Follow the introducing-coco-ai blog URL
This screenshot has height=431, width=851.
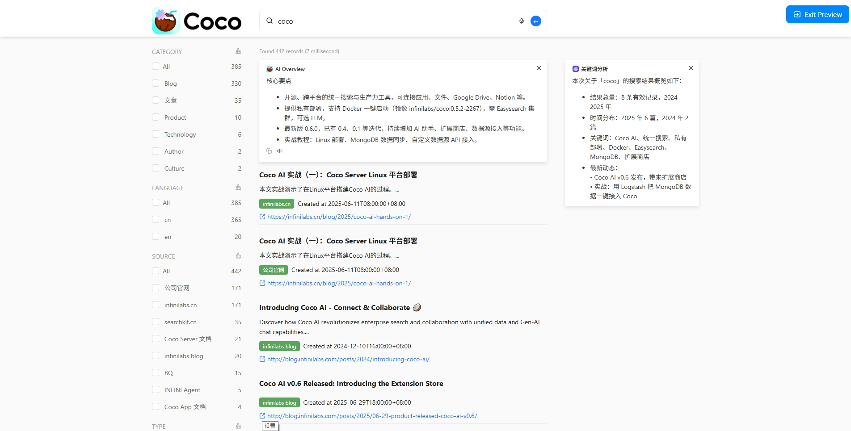(x=348, y=359)
